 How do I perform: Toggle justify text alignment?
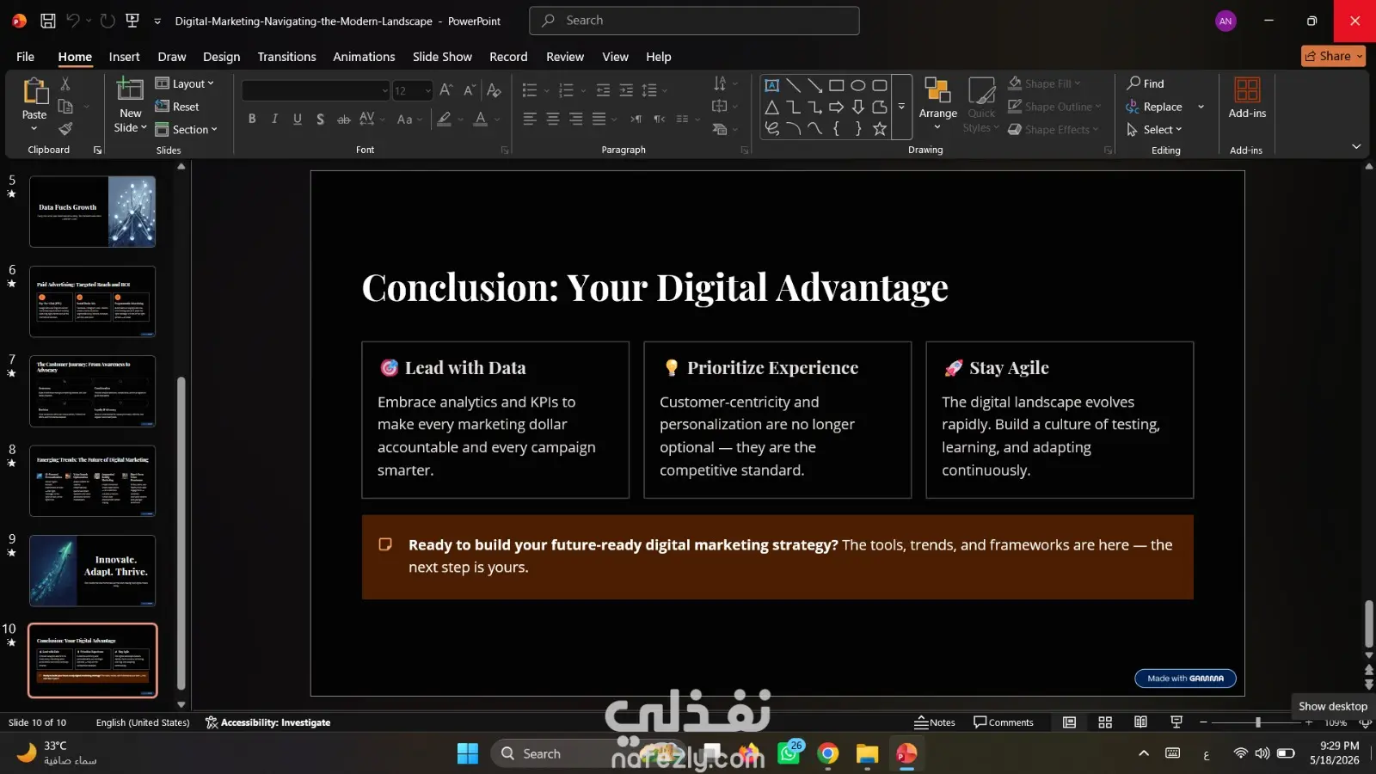tap(599, 119)
